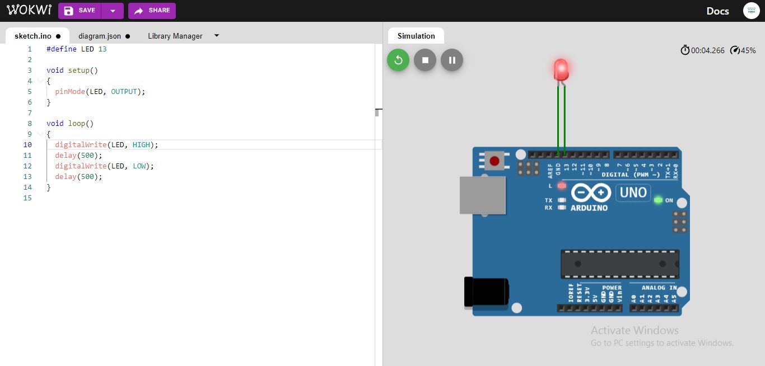This screenshot has width=765, height=366.
Task: Click the RX indicator LED
Action: tap(562, 208)
